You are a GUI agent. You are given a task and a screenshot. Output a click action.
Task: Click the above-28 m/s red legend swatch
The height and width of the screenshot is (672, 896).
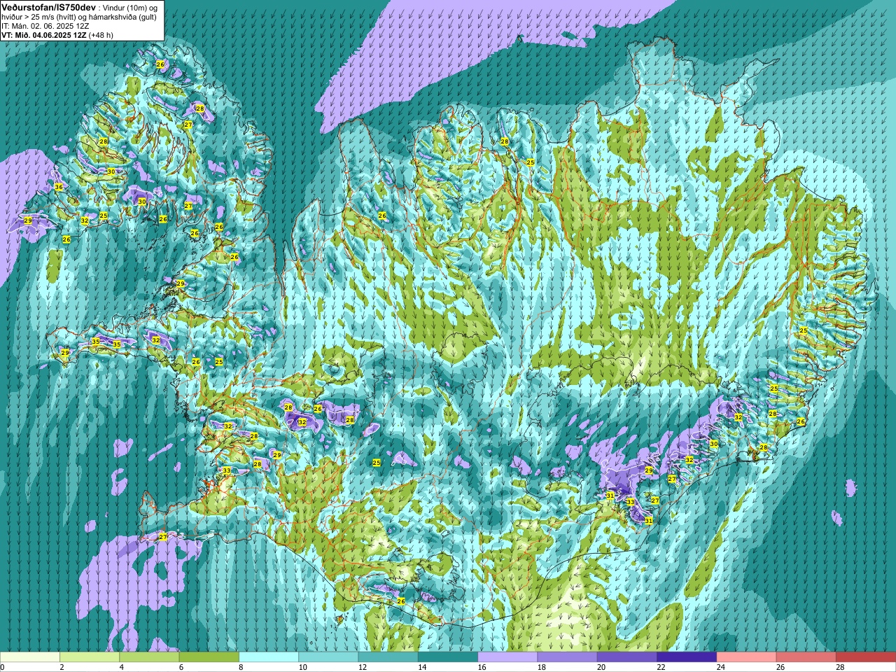click(866, 657)
